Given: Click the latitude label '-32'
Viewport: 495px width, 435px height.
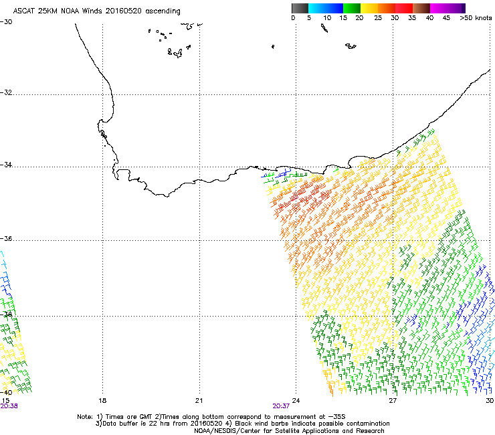Looking at the screenshot, I should coord(6,92).
